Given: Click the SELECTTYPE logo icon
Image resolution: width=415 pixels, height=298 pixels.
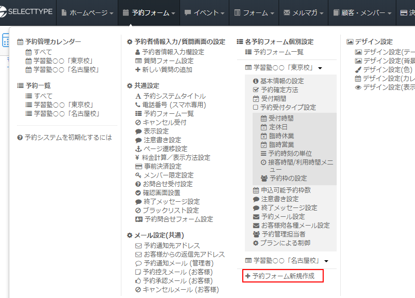Looking at the screenshot, I should 6,12.
